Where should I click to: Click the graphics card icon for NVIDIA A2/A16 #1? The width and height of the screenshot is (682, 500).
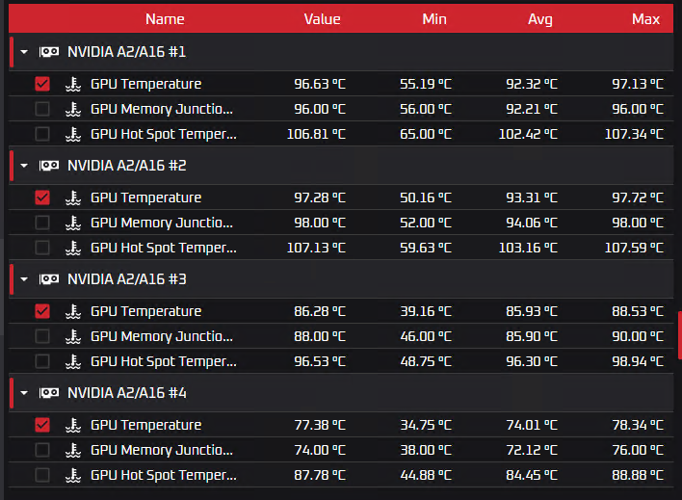(x=49, y=52)
